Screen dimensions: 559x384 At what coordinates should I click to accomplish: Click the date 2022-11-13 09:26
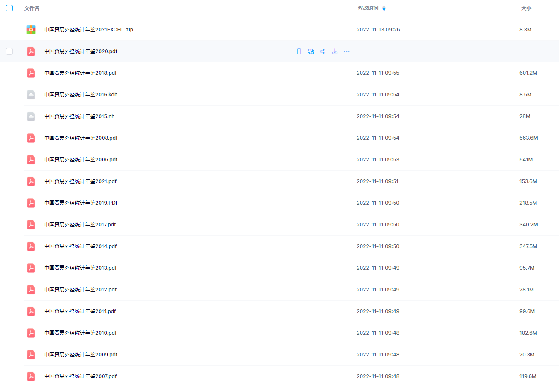[x=378, y=30]
